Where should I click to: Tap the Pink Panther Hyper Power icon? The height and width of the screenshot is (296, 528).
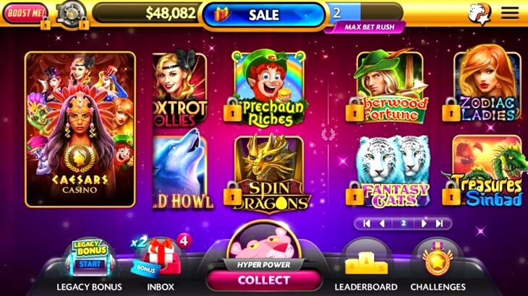264,243
